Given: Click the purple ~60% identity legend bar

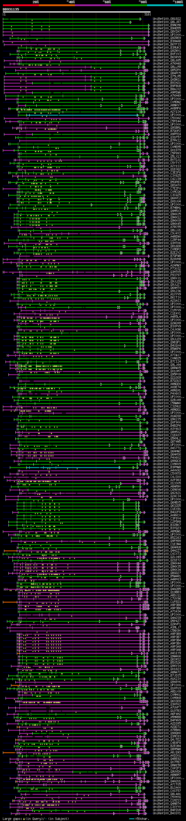Looking at the screenshot, I should (x=93, y=5).
